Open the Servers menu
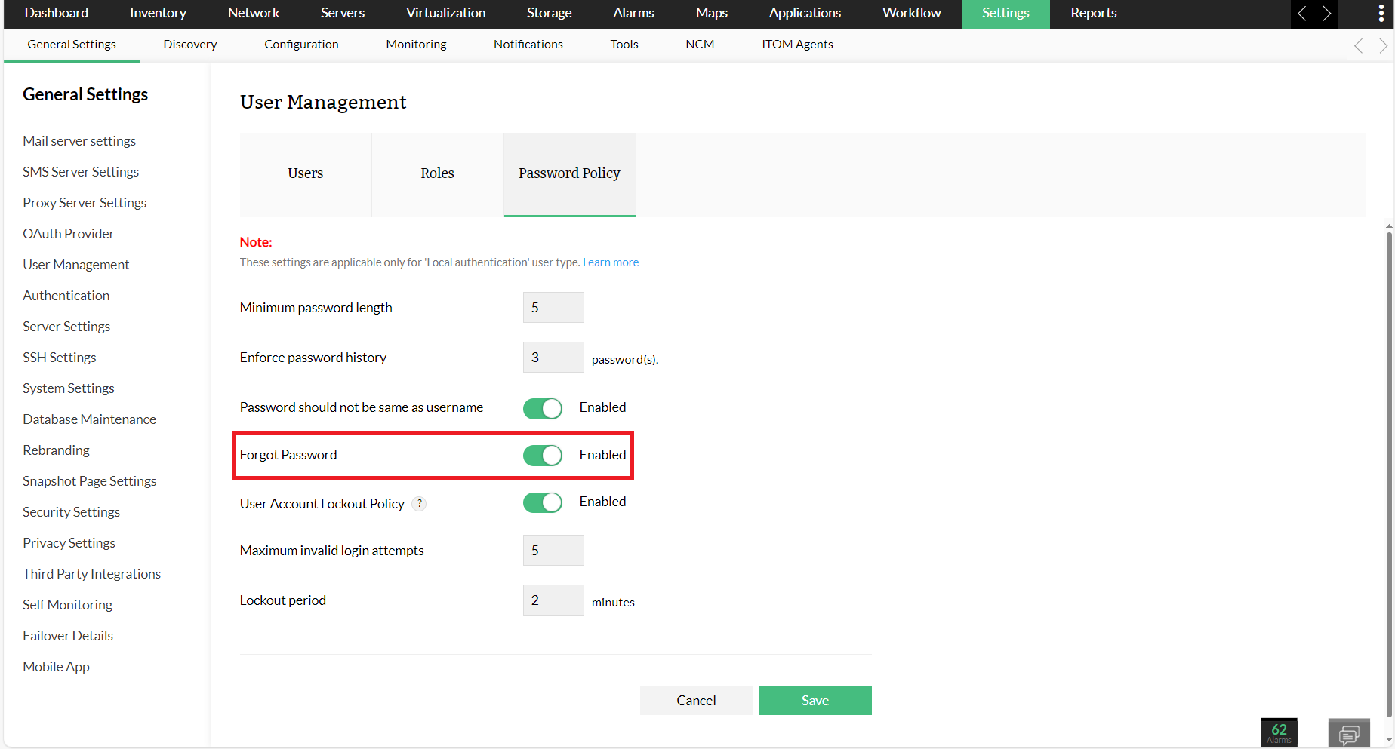Image resolution: width=1395 pixels, height=749 pixels. pos(343,13)
